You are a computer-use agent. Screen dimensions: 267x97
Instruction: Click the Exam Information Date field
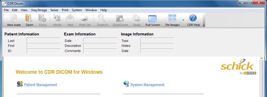pyautogui.click(x=100, y=40)
